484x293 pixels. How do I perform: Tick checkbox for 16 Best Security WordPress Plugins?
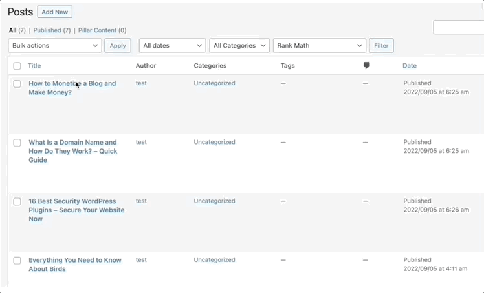(x=17, y=201)
